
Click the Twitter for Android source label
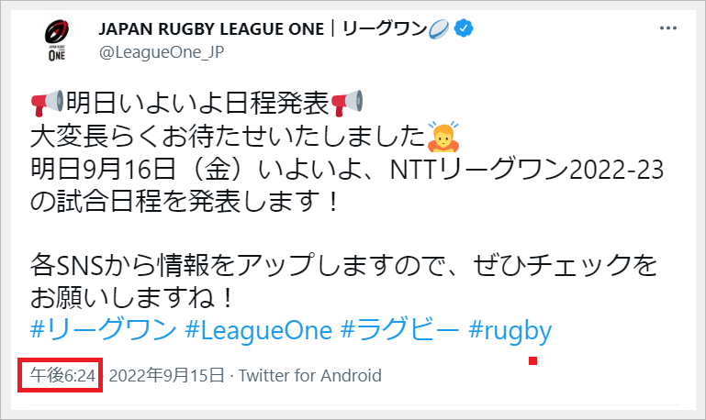coord(310,376)
